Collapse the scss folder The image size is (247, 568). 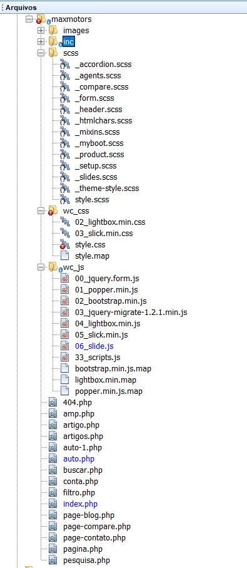pos(41,53)
